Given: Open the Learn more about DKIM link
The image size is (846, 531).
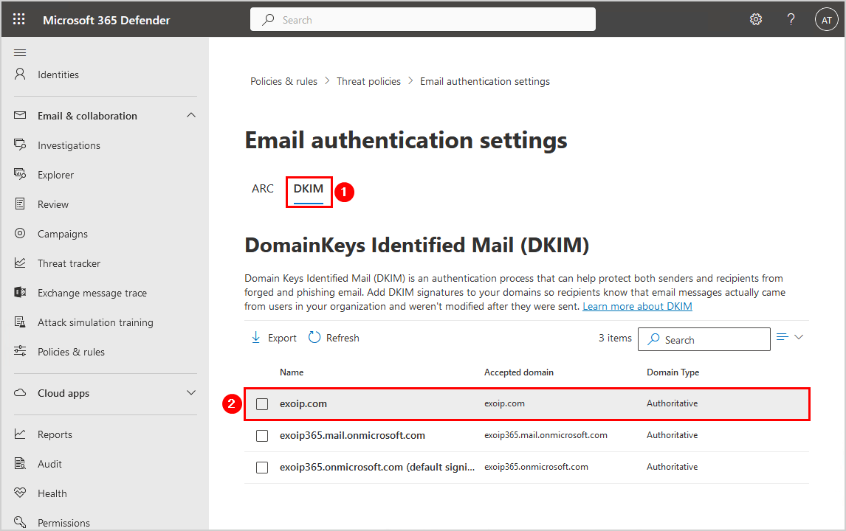Looking at the screenshot, I should [x=637, y=306].
